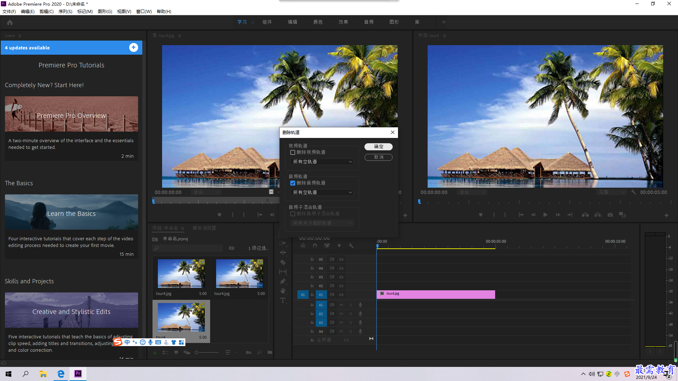The width and height of the screenshot is (678, 381).
Task: Open Premiere Pro Overview tutorial
Action: [x=71, y=114]
